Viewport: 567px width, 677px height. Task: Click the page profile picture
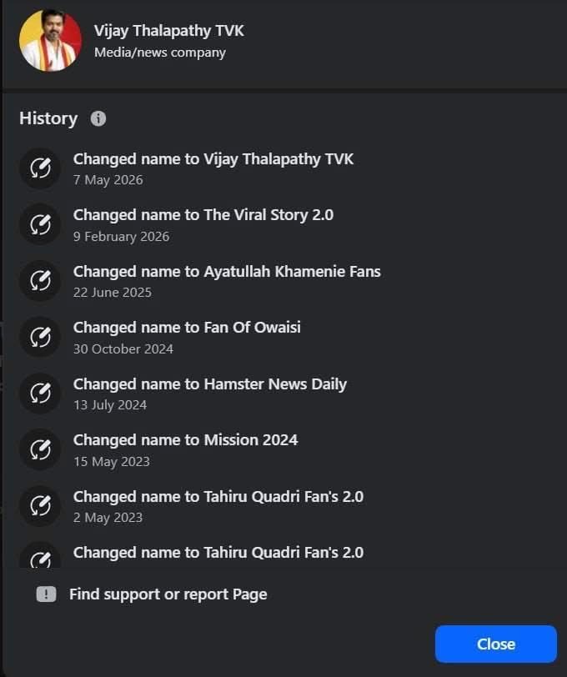tap(50, 41)
